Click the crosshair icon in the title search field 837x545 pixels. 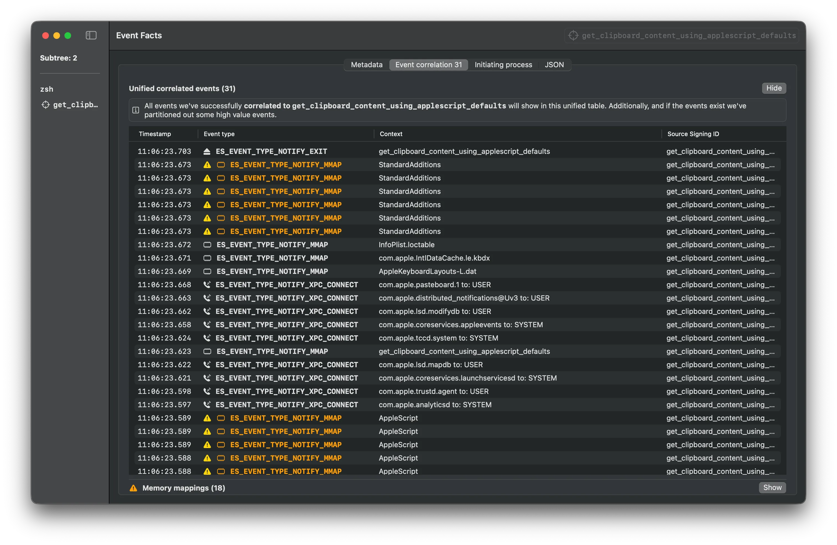(573, 35)
